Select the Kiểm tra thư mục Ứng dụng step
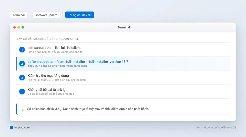The height and width of the screenshot is (137, 246). click(x=123, y=78)
